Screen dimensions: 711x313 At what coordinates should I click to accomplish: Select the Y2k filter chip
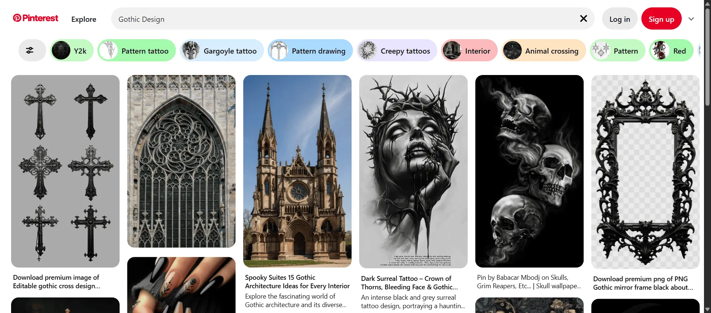[72, 51]
